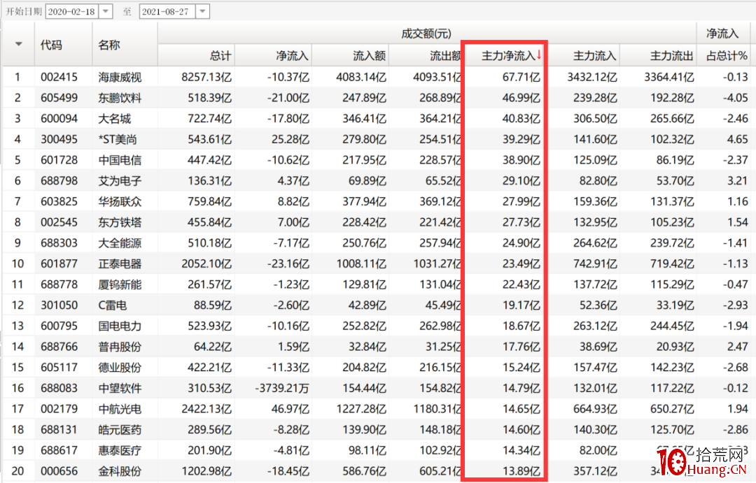This screenshot has height=483, width=756.
Task: Click stock code 002179
Action: [x=59, y=409]
